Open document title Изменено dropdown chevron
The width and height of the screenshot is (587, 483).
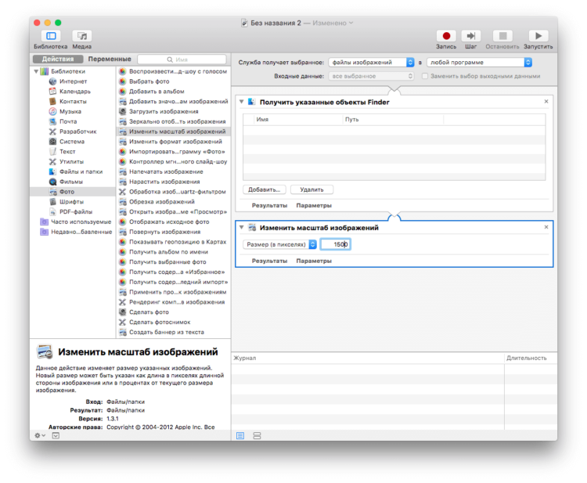coord(351,23)
